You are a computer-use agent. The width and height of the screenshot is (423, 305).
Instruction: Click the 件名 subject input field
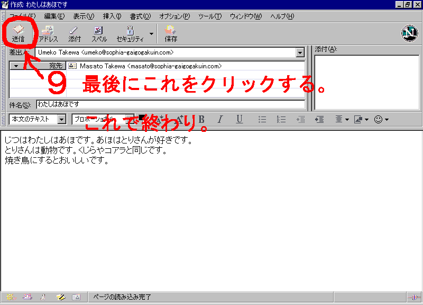tap(170, 104)
